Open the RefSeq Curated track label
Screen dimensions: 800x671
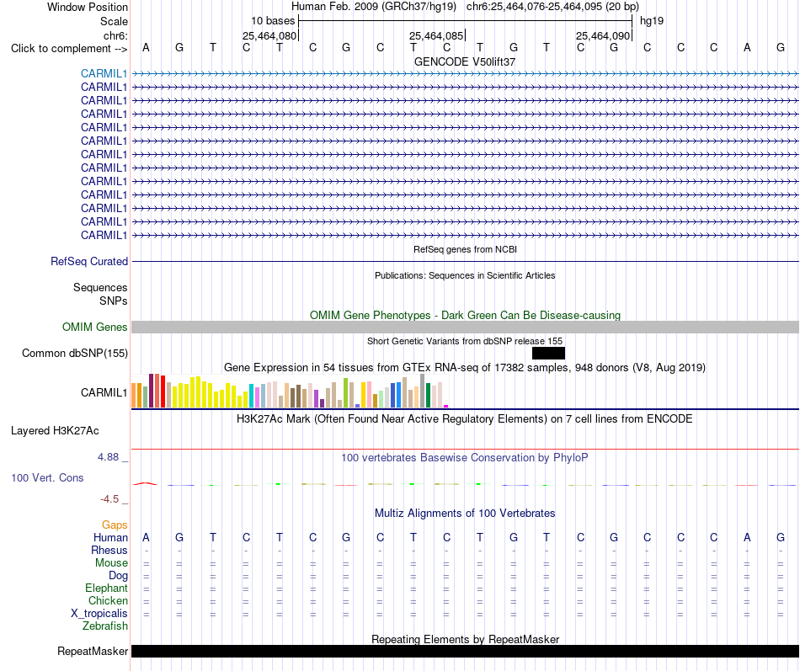pyautogui.click(x=88, y=261)
